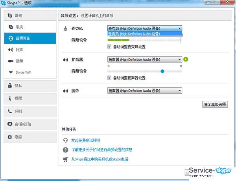Click the info icon beside 提醒
236x181 pixels.
[10, 98]
